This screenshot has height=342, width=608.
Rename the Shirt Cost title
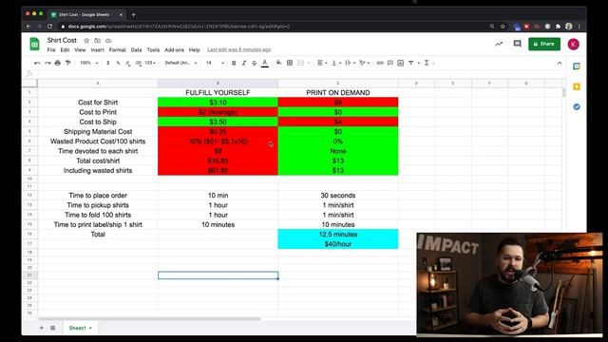click(62, 40)
